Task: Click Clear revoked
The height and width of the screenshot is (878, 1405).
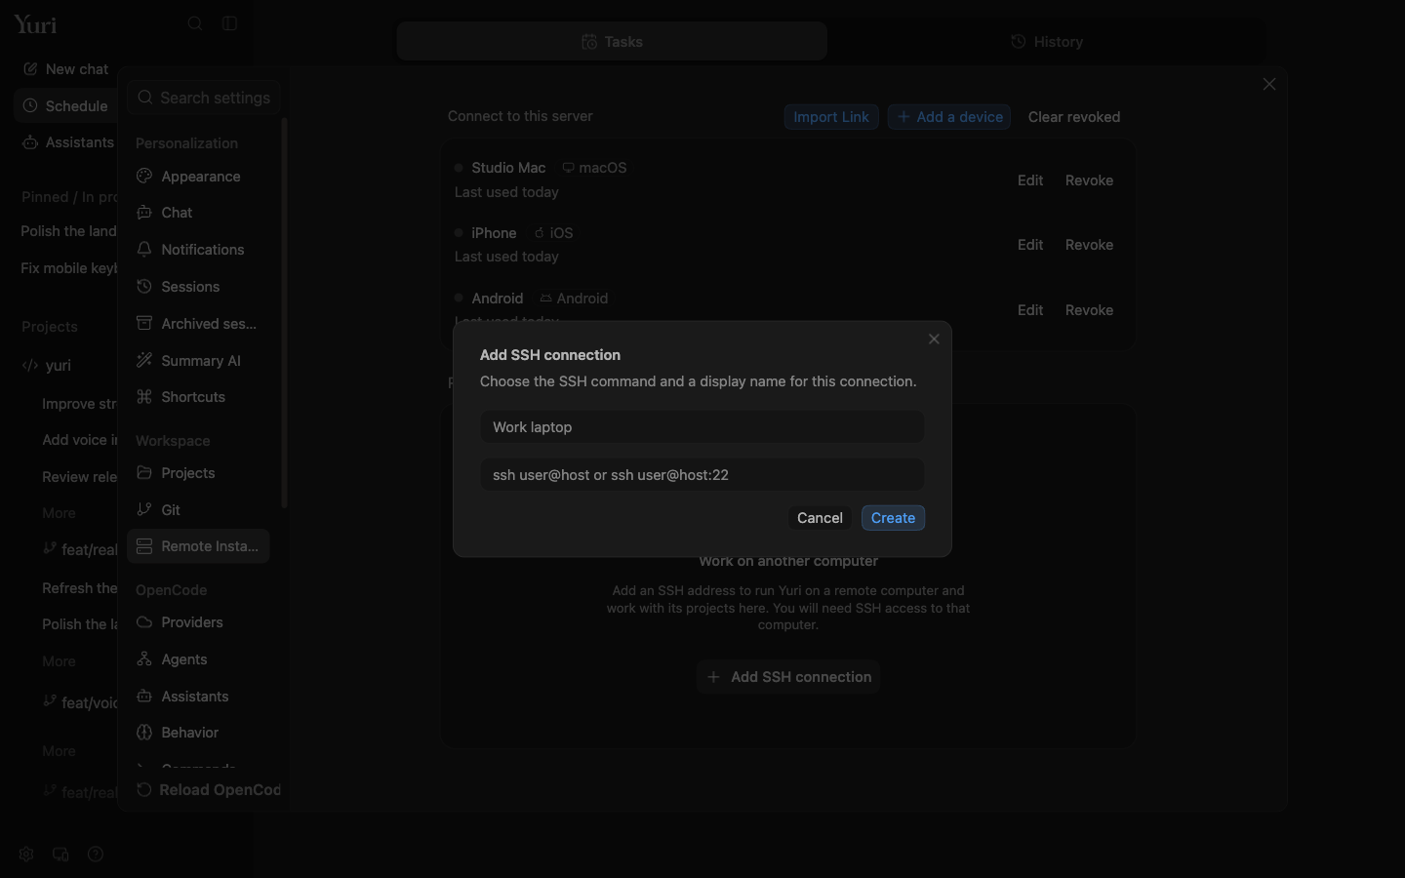Action: pyautogui.click(x=1073, y=117)
